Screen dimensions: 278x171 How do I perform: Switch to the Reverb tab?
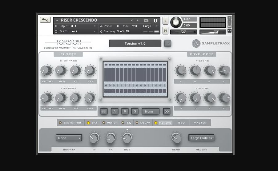[165, 123]
